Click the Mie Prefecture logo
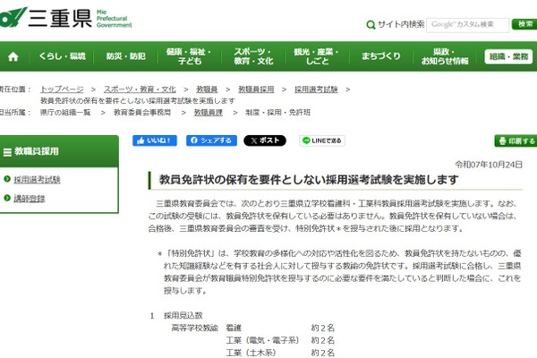This screenshot has height=358, width=537. (67, 17)
